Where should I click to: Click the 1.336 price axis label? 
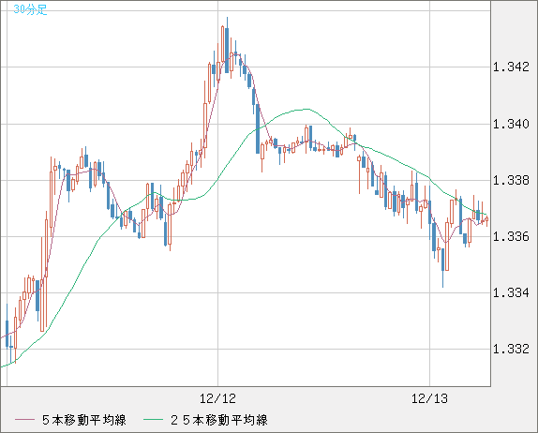tap(511, 236)
